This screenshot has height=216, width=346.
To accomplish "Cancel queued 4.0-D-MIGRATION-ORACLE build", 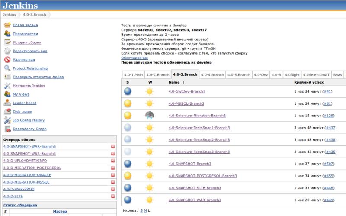I will coord(113,175).
